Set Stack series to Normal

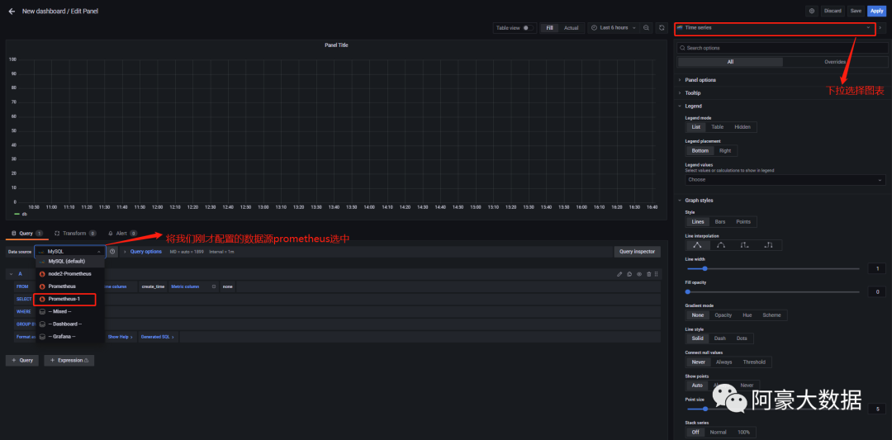[718, 432]
